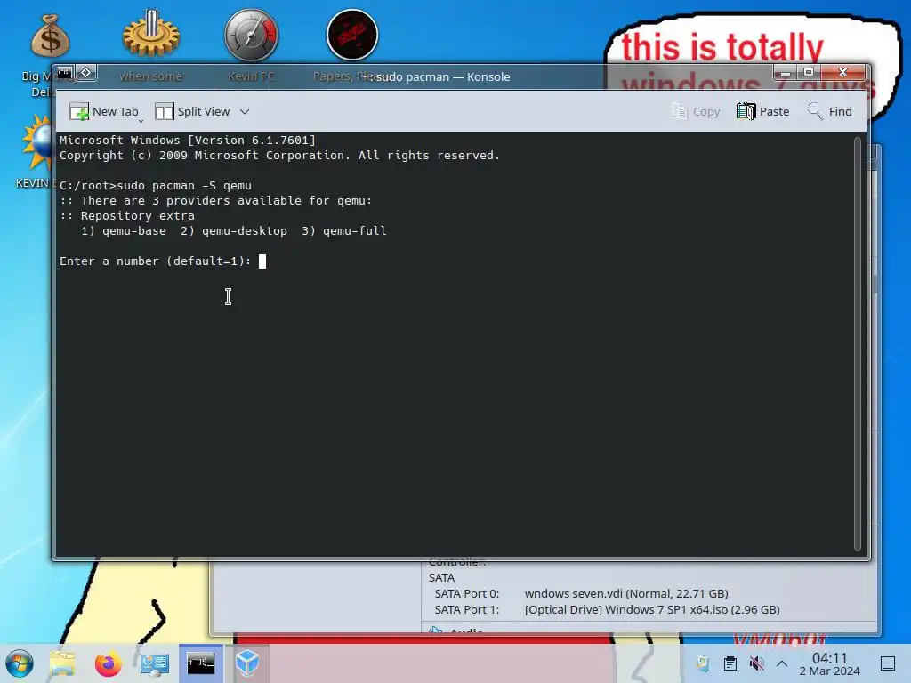Open file manager from taskbar
Screen dimensions: 911x683
(x=62, y=663)
